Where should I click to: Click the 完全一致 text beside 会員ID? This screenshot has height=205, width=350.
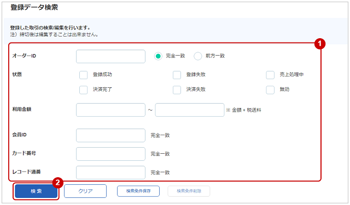160,135
